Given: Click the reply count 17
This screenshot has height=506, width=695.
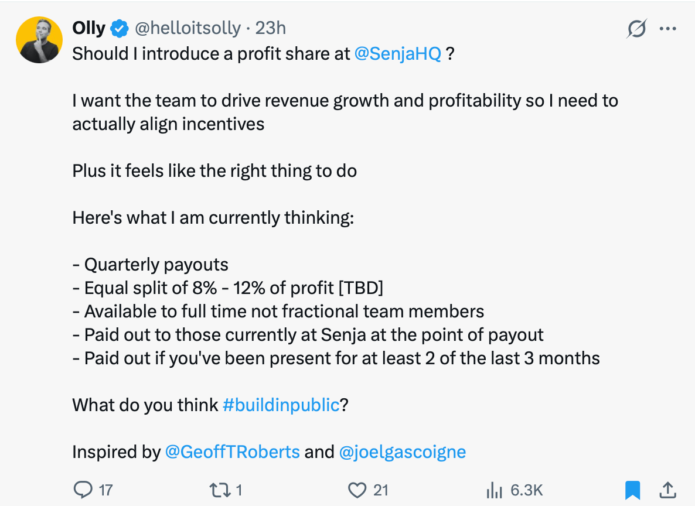Looking at the screenshot, I should pyautogui.click(x=105, y=490).
